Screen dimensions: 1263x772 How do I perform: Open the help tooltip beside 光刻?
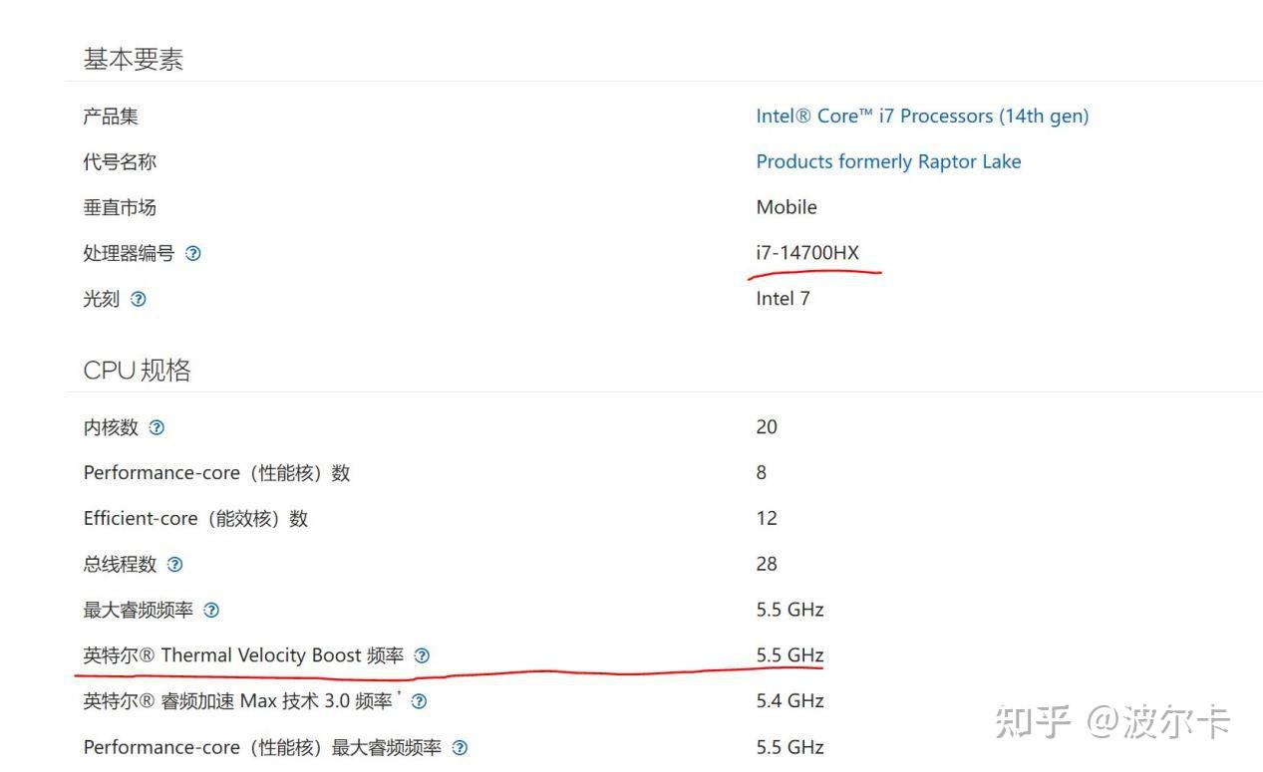(138, 299)
